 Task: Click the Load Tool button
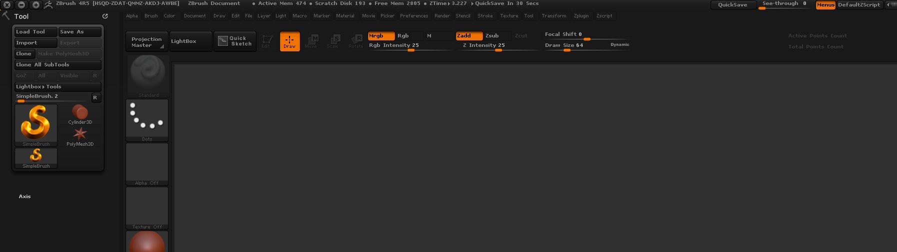[x=35, y=32]
